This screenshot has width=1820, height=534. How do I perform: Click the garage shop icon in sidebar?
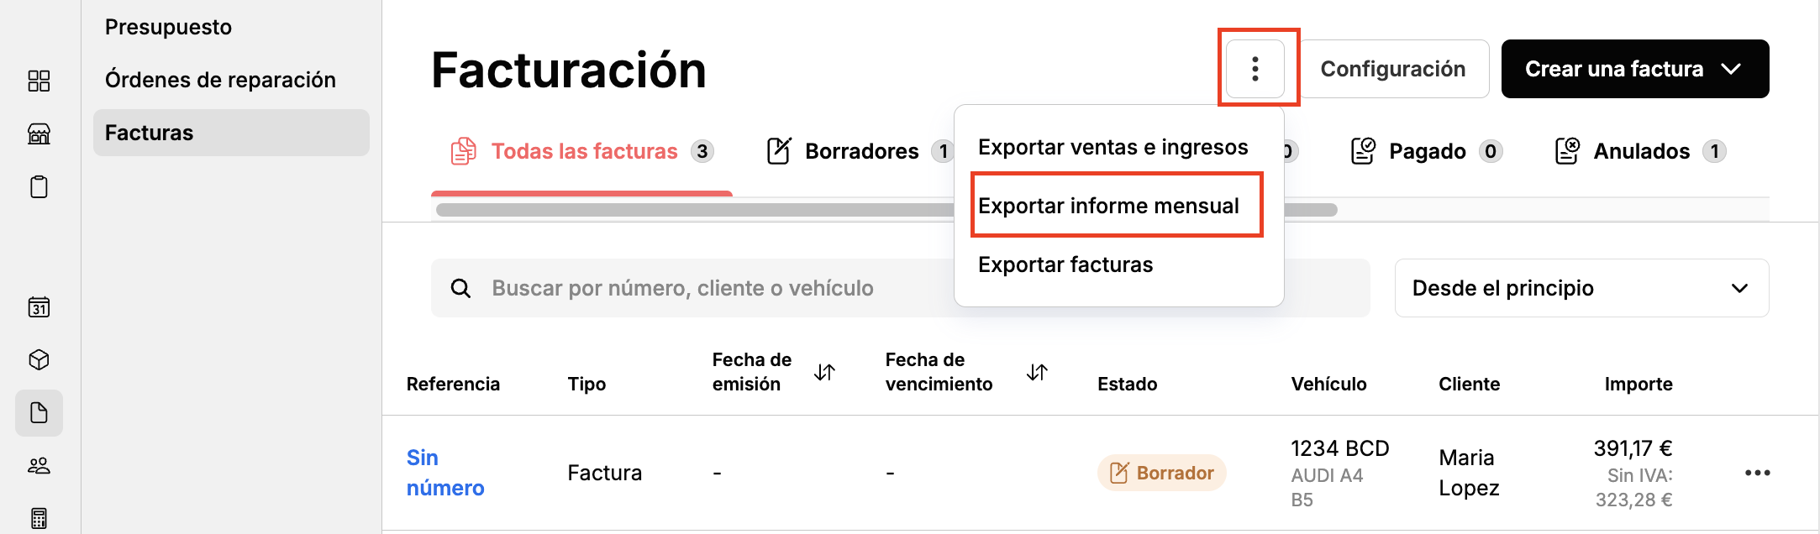click(x=39, y=133)
